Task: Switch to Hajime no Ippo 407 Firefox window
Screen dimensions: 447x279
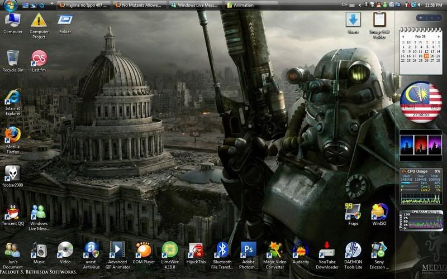Action: coord(84,5)
